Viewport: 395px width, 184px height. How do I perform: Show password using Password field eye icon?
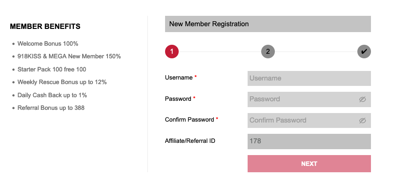point(362,99)
